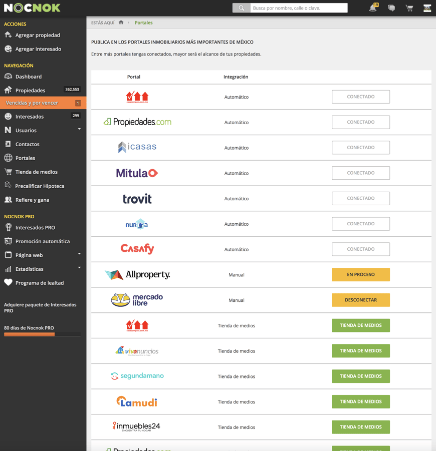Screen dimensions: 436x451
Task: Click TIENDA DE MEDIOS for Vivanuncios
Action: [361, 350]
